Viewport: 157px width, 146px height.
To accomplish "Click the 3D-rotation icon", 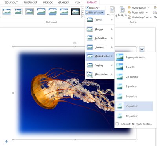I will (90, 74).
